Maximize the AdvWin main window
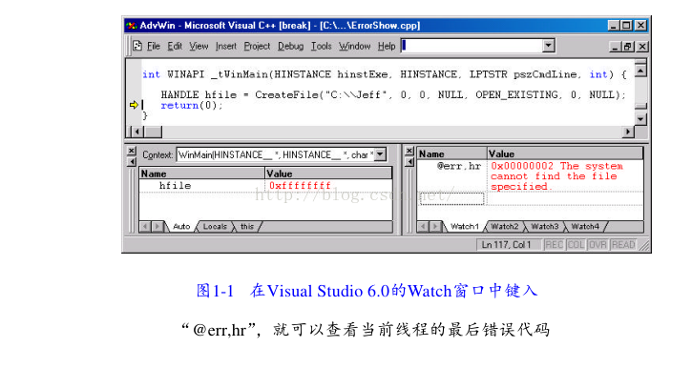 626,26
